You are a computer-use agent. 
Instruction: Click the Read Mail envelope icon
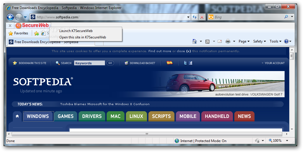(x=220, y=41)
